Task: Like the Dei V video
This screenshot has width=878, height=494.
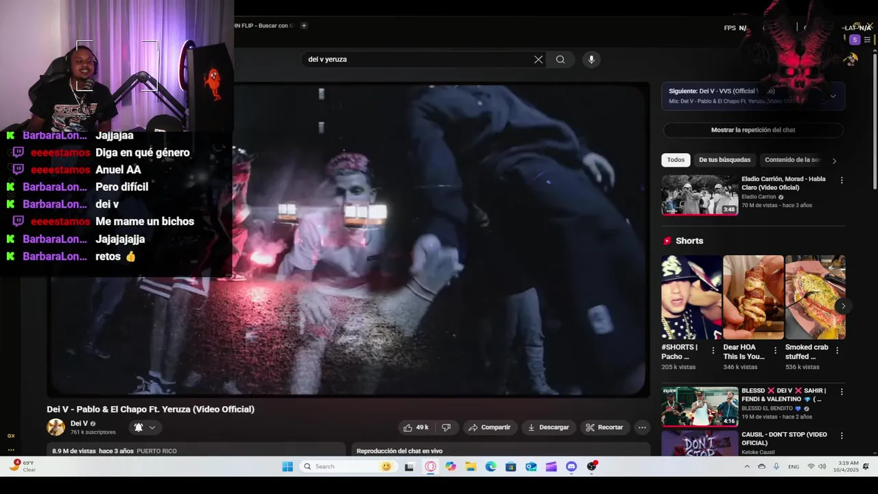Action: [416, 427]
